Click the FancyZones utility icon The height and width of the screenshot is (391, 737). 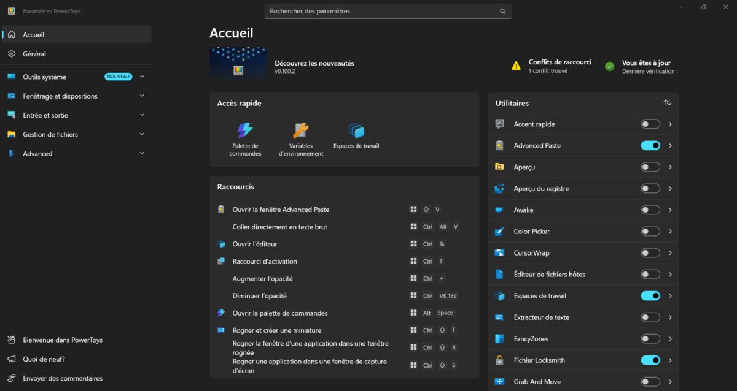500,339
